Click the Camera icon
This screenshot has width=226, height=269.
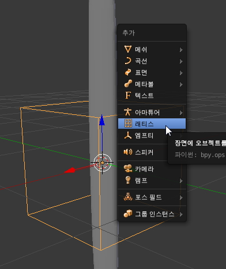128,169
